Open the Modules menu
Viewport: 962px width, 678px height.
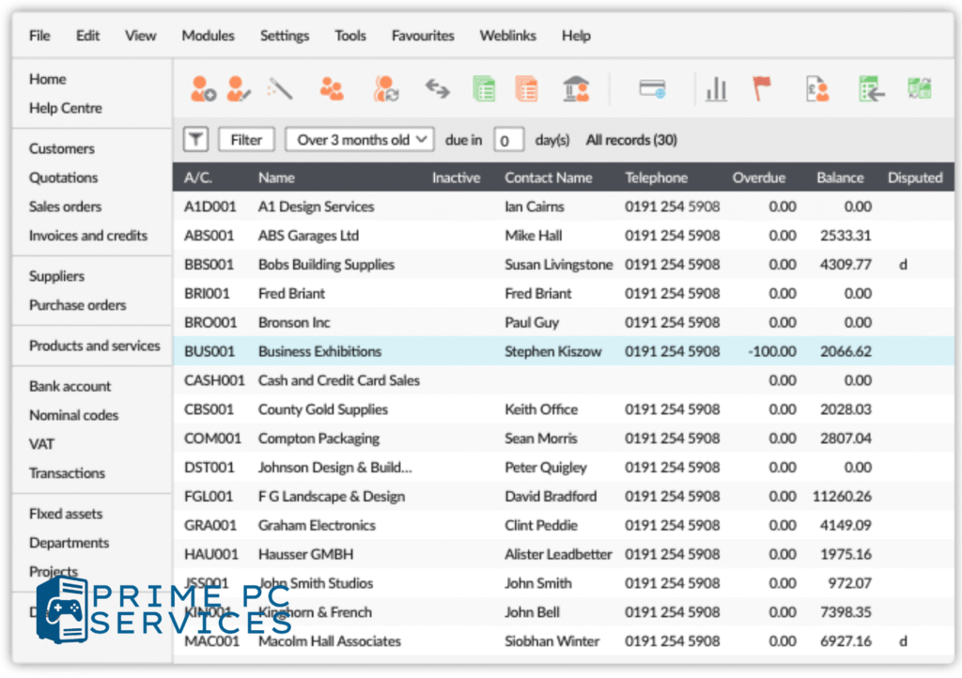pyautogui.click(x=208, y=36)
